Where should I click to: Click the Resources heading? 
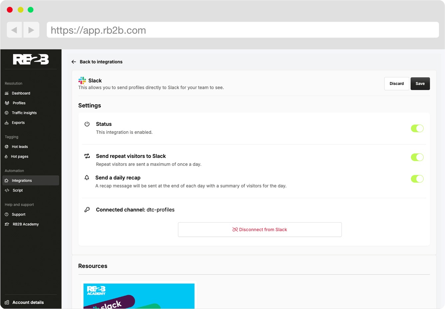[93, 266]
